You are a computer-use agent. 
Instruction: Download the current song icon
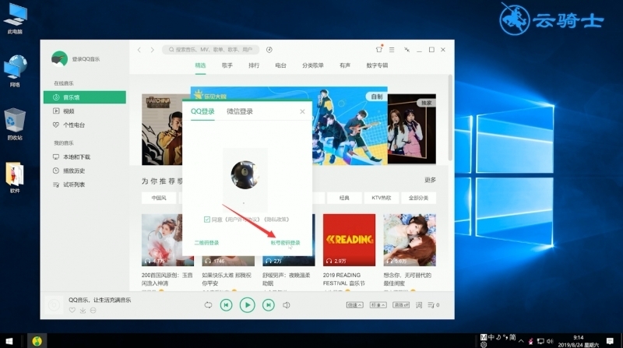point(83,311)
